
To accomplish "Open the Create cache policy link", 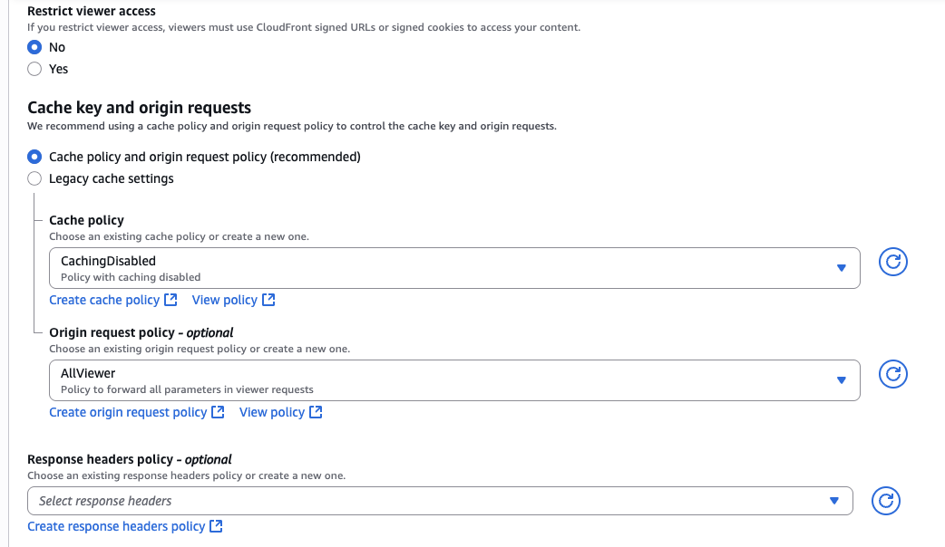I will [x=104, y=300].
